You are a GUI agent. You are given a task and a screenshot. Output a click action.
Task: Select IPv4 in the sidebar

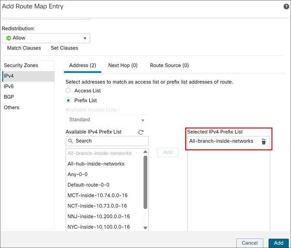tap(28, 76)
